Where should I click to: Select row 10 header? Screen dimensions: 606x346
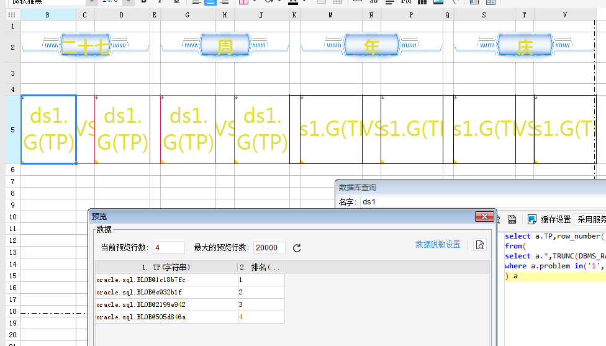click(13, 217)
